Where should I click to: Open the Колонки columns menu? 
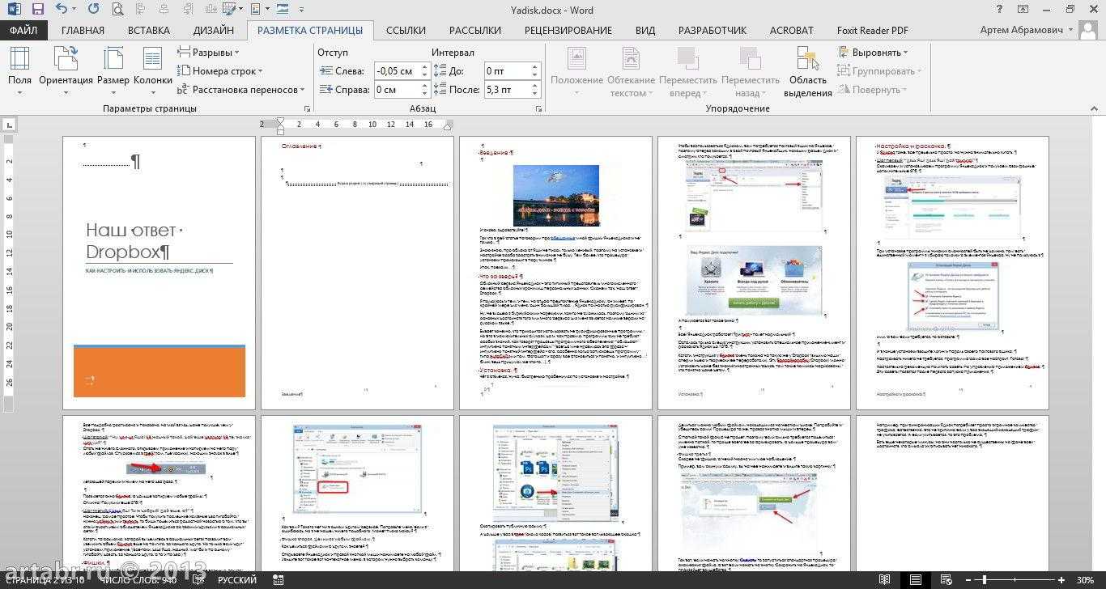(152, 72)
